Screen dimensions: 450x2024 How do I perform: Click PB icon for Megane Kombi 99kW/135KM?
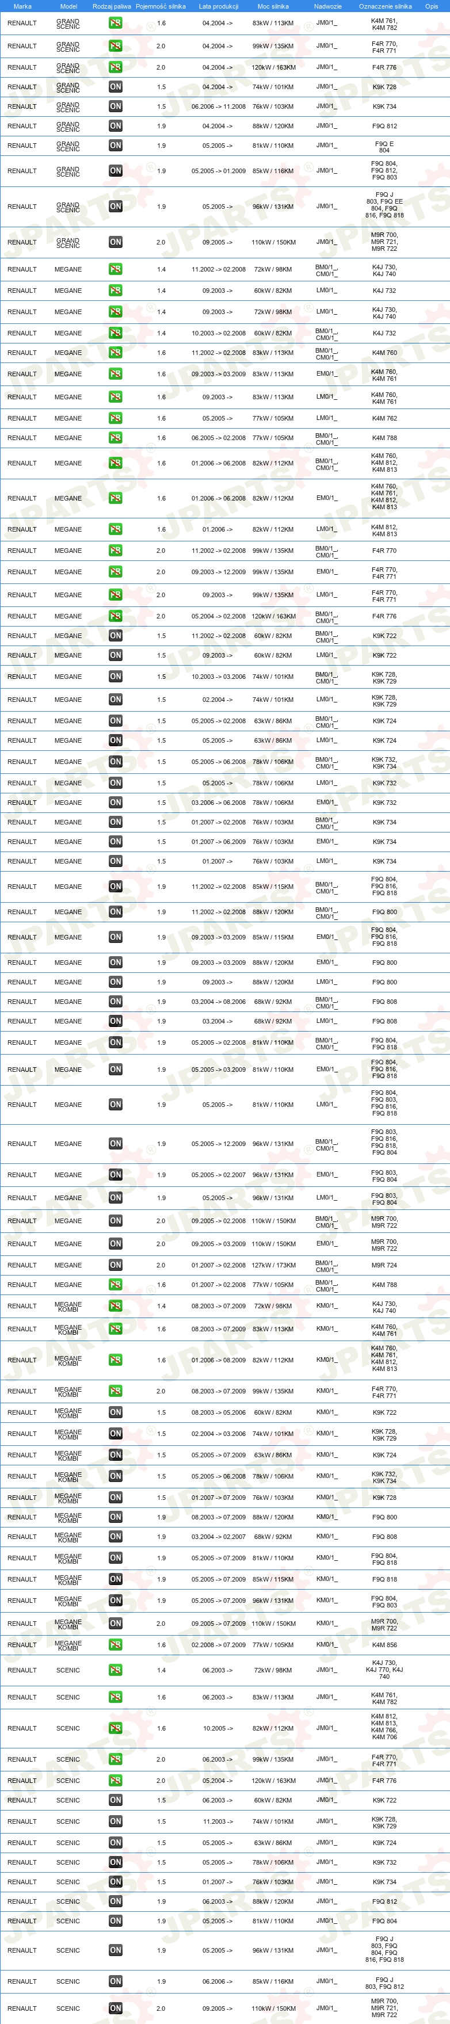tap(116, 1392)
